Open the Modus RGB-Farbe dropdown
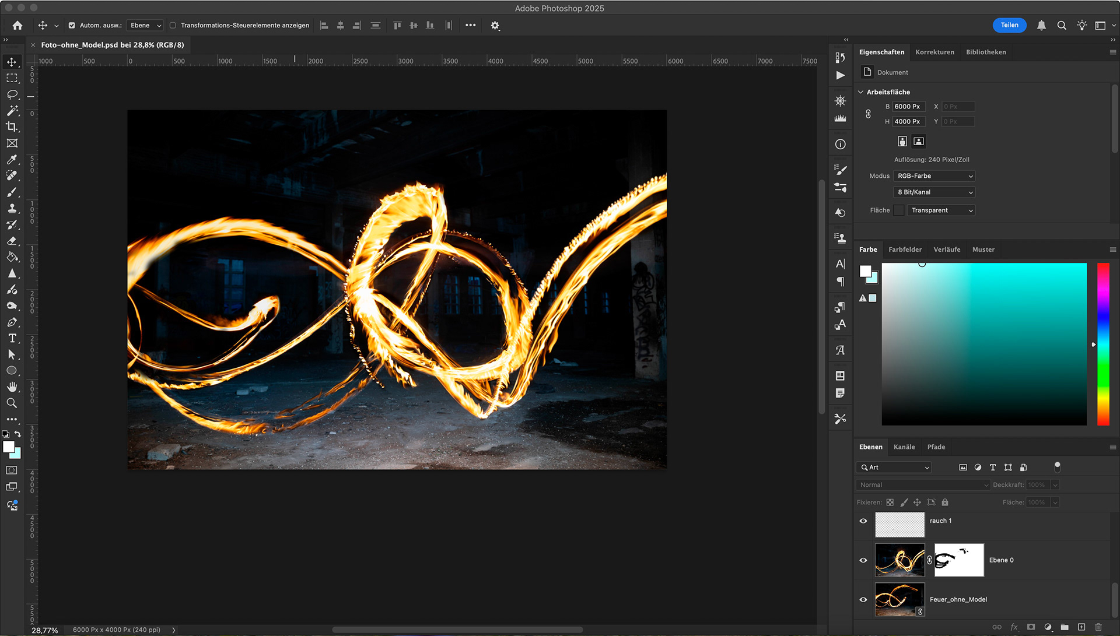Screen dimensions: 1120x636 click(934, 176)
